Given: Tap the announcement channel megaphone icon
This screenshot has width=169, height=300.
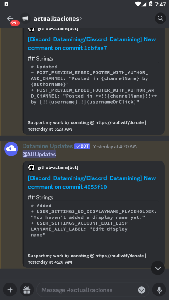Looking at the screenshot, I should (x=25, y=18).
